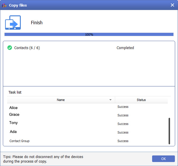Sort the list by Name column header

coord(61,100)
